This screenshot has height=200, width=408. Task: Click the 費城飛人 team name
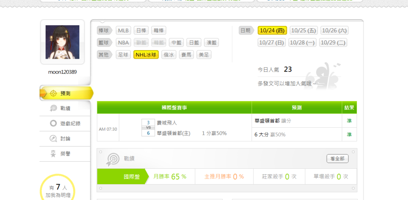[167, 123]
